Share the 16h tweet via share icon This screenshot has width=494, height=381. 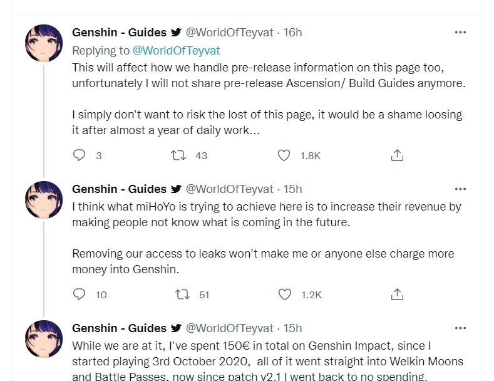[x=397, y=155]
